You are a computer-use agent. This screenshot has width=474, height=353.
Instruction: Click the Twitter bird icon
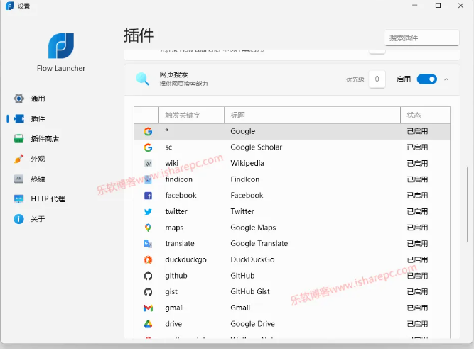pyautogui.click(x=148, y=212)
